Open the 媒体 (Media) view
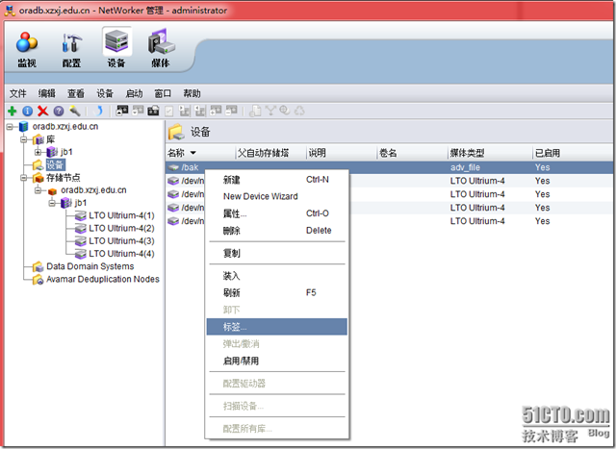Screen dimensions: 616x449 pos(161,49)
